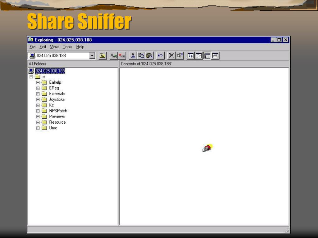Click the computer icon in the tree root

pos(31,71)
